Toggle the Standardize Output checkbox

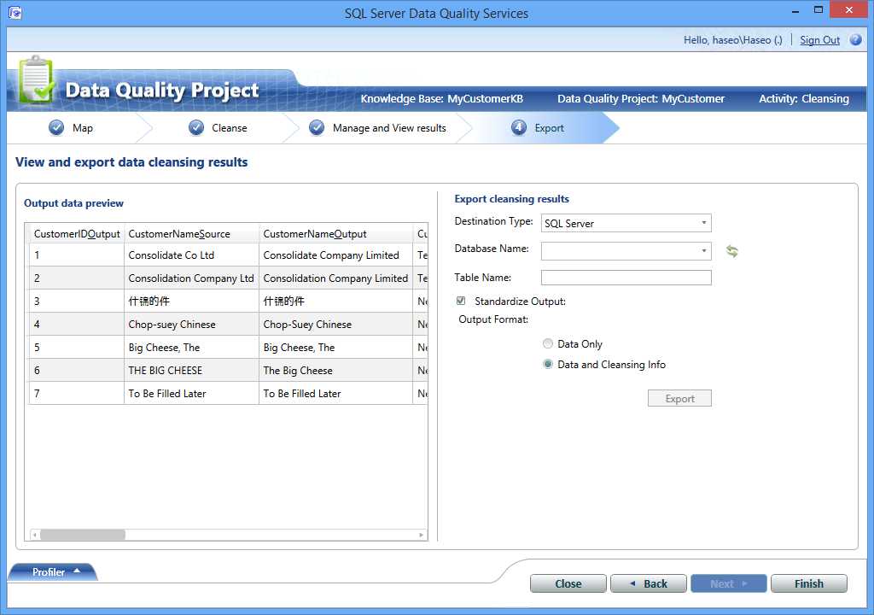point(461,301)
